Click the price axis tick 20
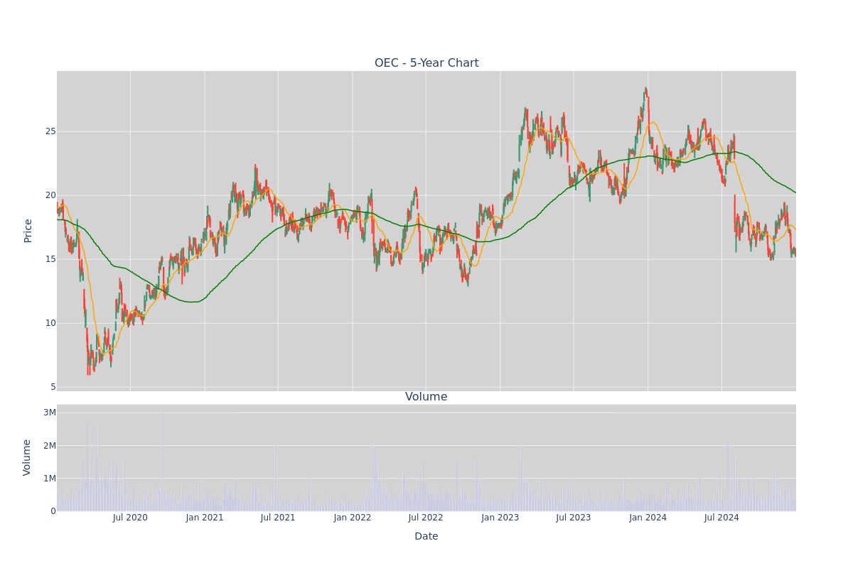The image size is (853, 568). tap(50, 195)
